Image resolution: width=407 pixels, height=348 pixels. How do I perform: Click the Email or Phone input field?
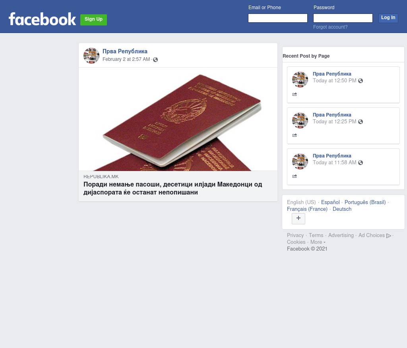point(278,18)
